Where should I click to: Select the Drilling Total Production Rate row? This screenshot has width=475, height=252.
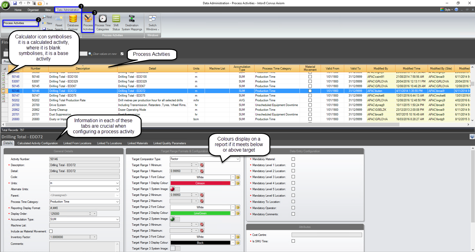(236, 100)
